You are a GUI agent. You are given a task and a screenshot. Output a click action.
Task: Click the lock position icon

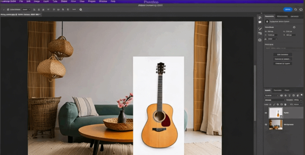(278, 105)
